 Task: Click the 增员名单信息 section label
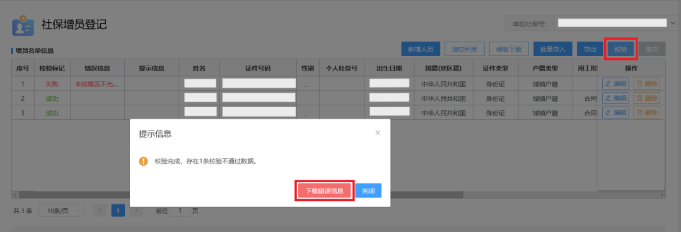pyautogui.click(x=34, y=51)
